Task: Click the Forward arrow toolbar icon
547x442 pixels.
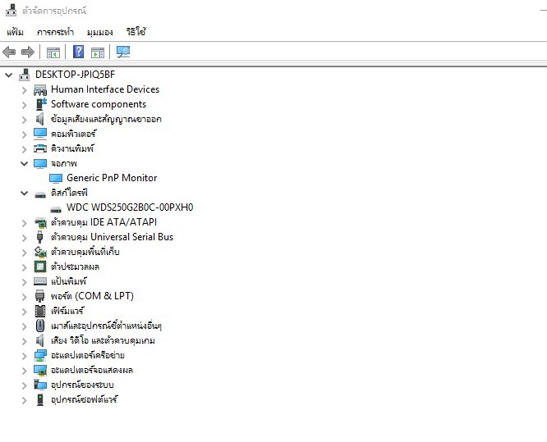Action: click(x=28, y=52)
